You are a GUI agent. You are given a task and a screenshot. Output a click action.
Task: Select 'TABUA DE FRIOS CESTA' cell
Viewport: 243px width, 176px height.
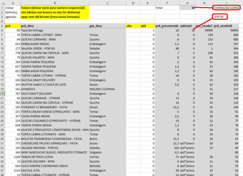pyautogui.click(x=55, y=157)
